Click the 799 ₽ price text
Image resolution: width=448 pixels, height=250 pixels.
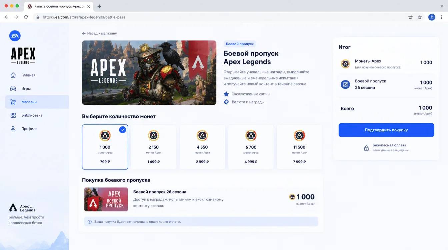tap(105, 162)
